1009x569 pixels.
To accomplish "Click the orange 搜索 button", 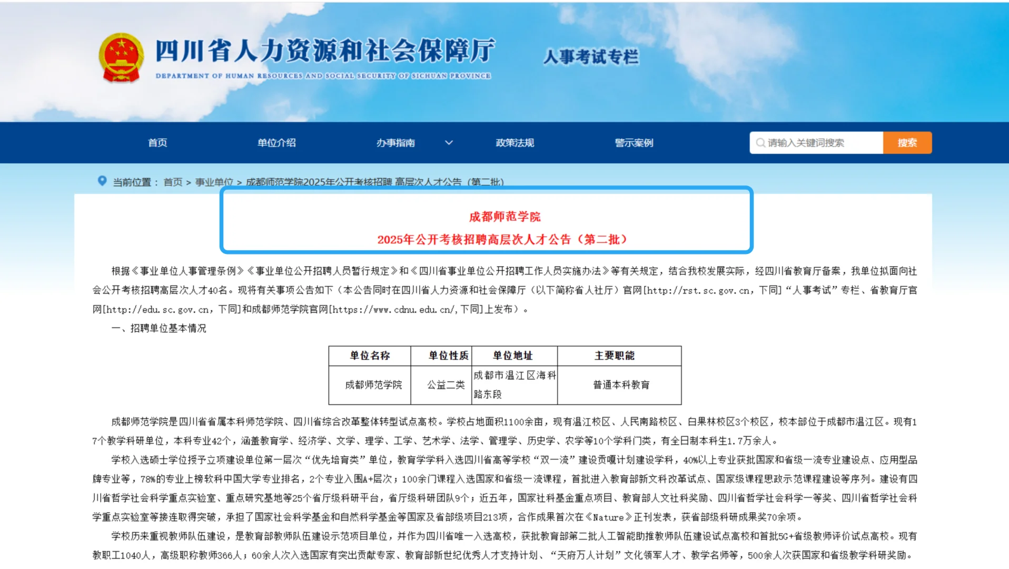I will pyautogui.click(x=907, y=143).
